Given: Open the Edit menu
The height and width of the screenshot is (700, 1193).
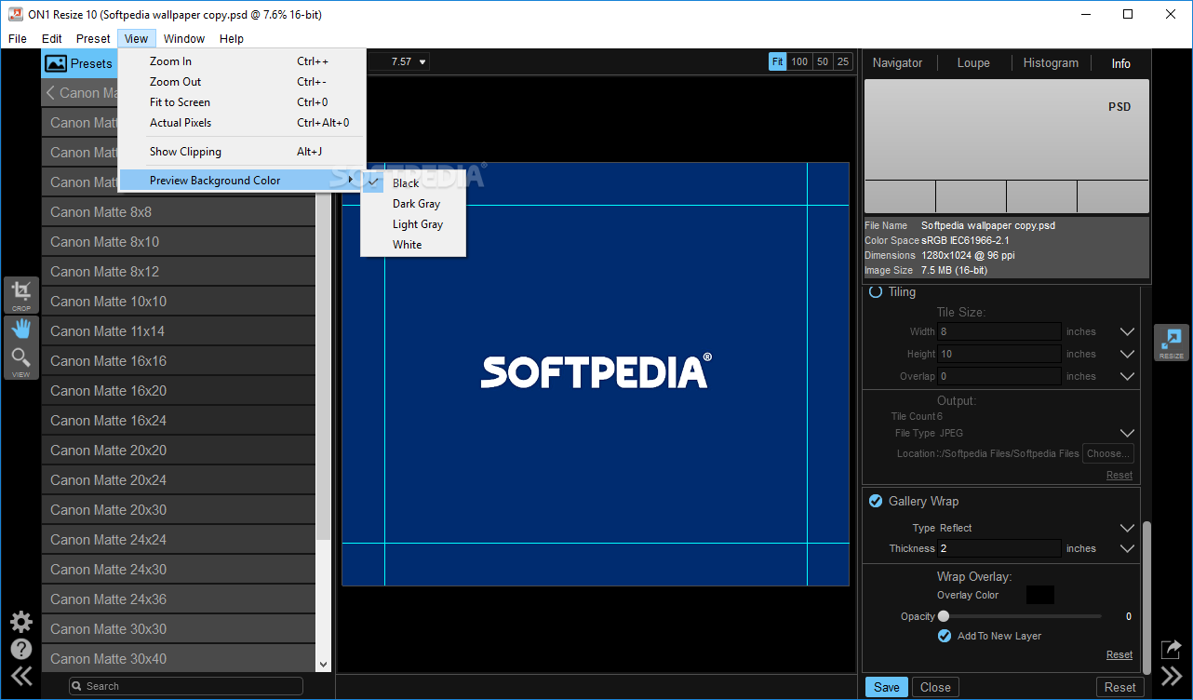Looking at the screenshot, I should point(52,38).
